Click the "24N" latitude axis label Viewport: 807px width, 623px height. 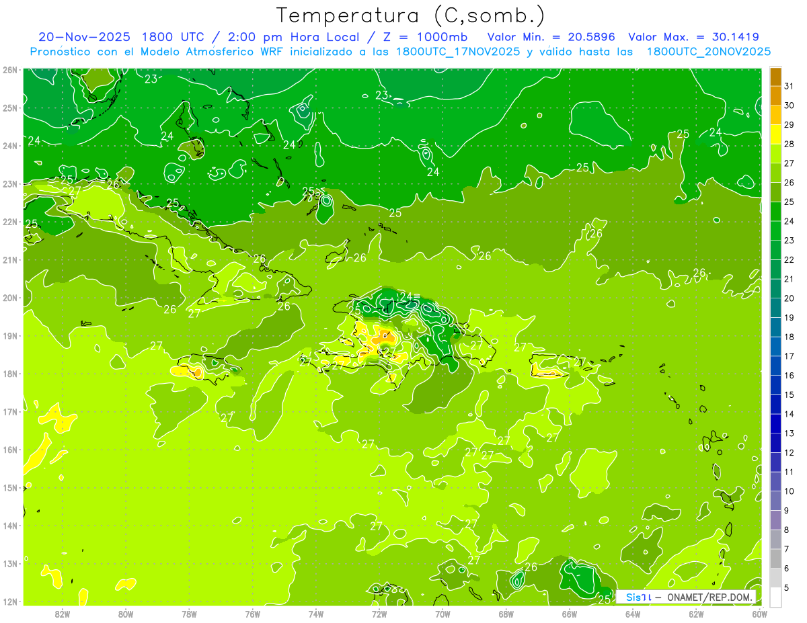tap(9, 146)
